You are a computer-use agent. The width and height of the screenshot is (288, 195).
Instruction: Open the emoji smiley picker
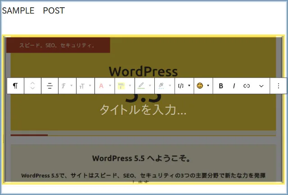coord(200,86)
